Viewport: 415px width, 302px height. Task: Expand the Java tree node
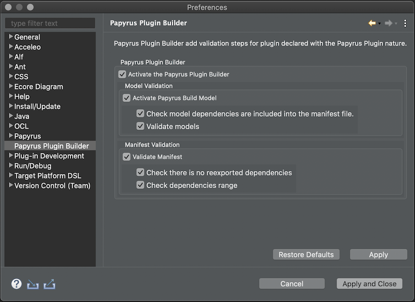11,116
